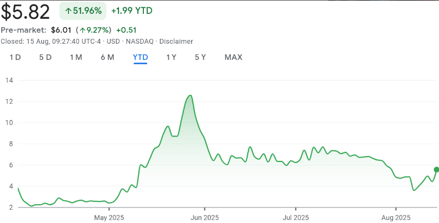
Task: Click the Aug 2025 axis label
Action: [396, 217]
